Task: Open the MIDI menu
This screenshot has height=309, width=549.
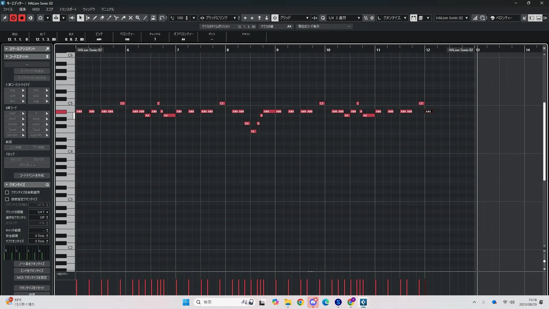Action: click(x=36, y=9)
